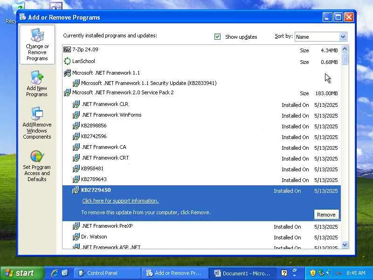The width and height of the screenshot is (373, 280).
Task: Click the .NET Framework CA entry icon
Action: click(x=76, y=147)
